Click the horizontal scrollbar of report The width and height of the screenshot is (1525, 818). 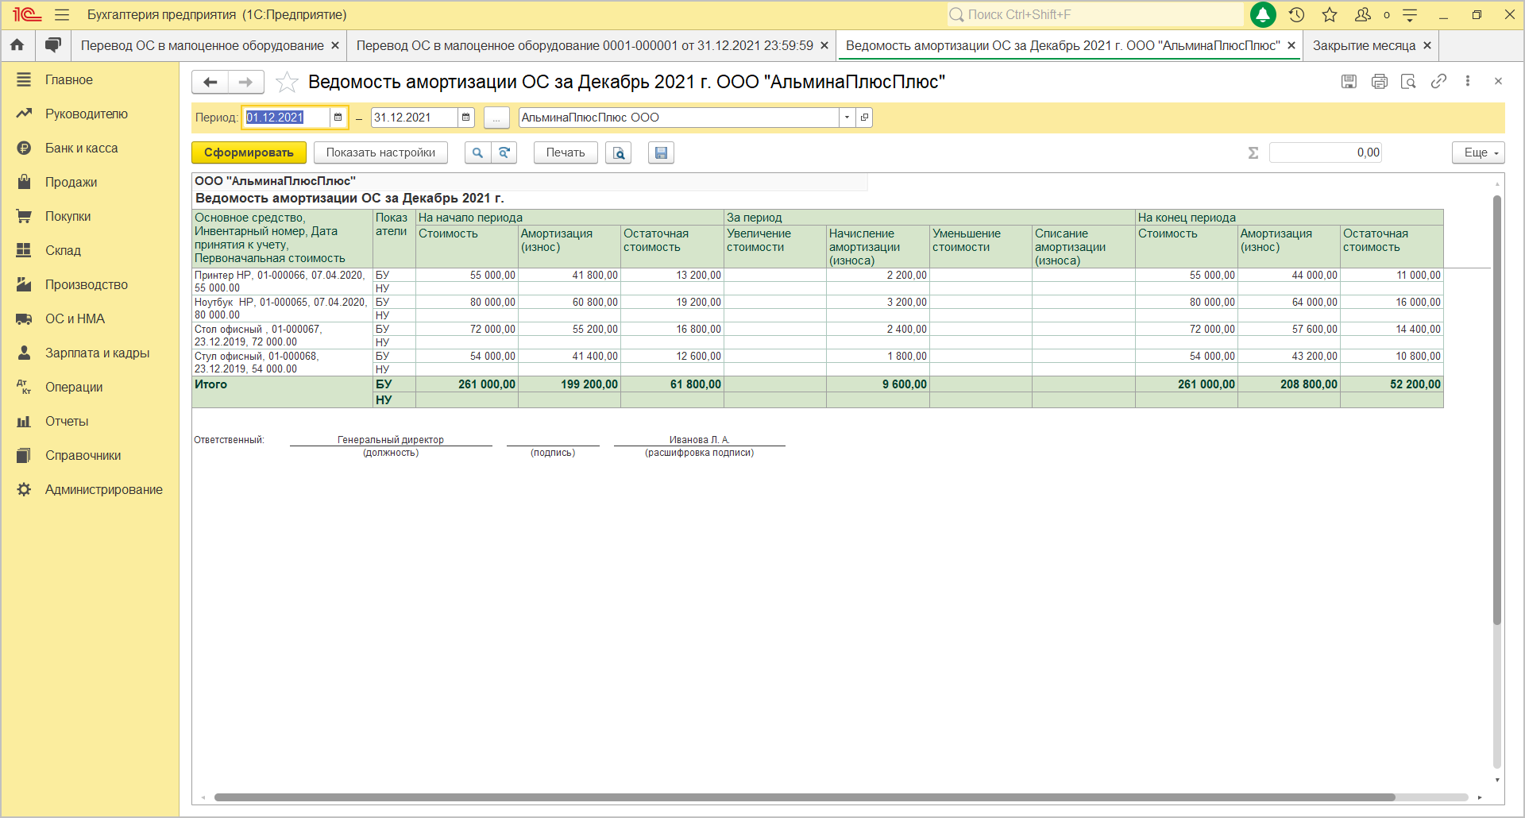point(805,797)
